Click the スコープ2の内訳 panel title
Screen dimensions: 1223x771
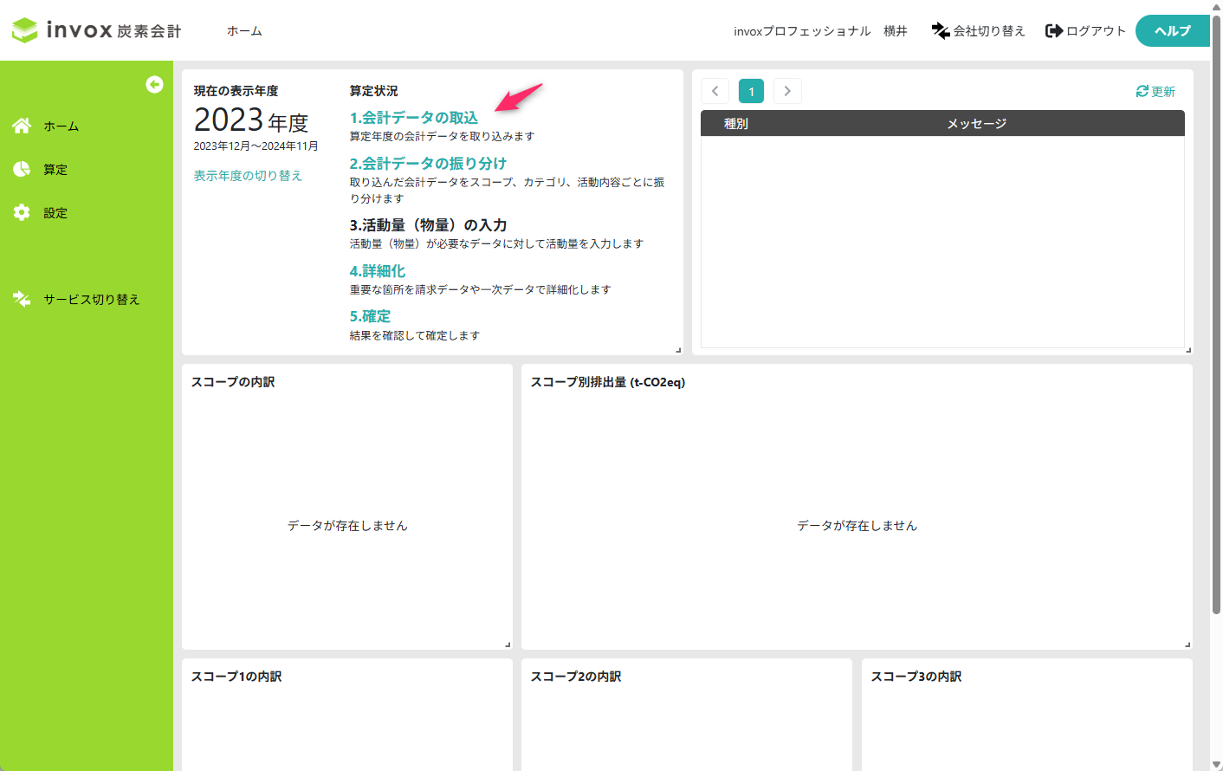(x=576, y=677)
